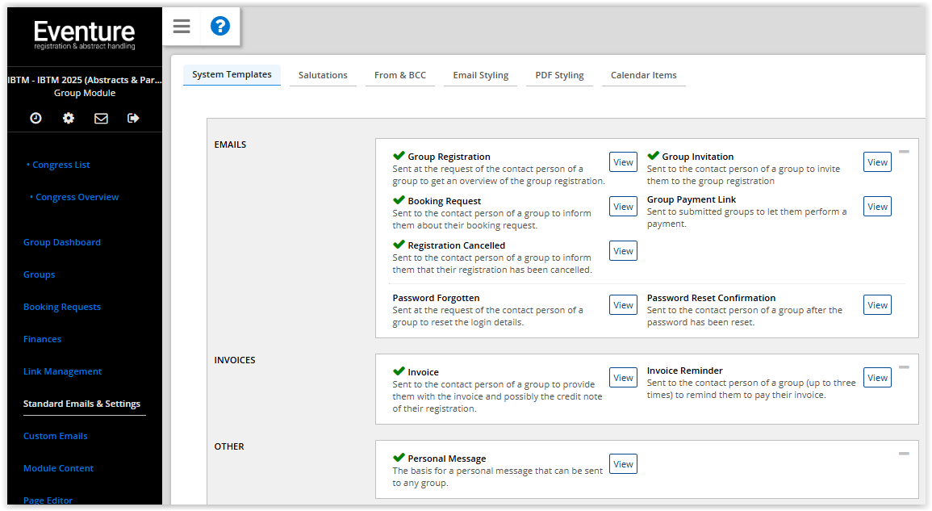The image size is (932, 511).
Task: Open Link Management in sidebar
Action: [62, 371]
